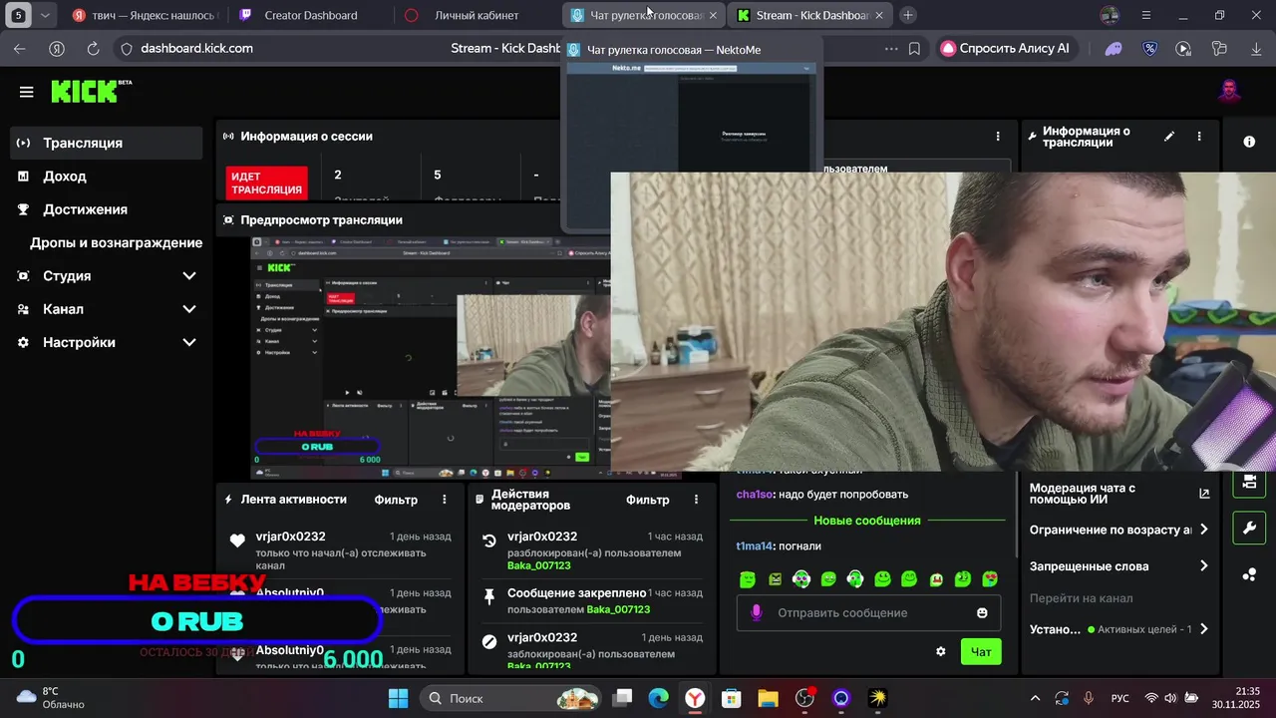1276x718 pixels.
Task: Pick the first green emote in chat row
Action: click(x=748, y=578)
